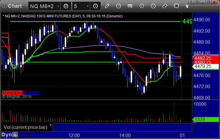The width and height of the screenshot is (220, 139).
Task: Click the Twitter bird share icon
Action: point(187,6)
